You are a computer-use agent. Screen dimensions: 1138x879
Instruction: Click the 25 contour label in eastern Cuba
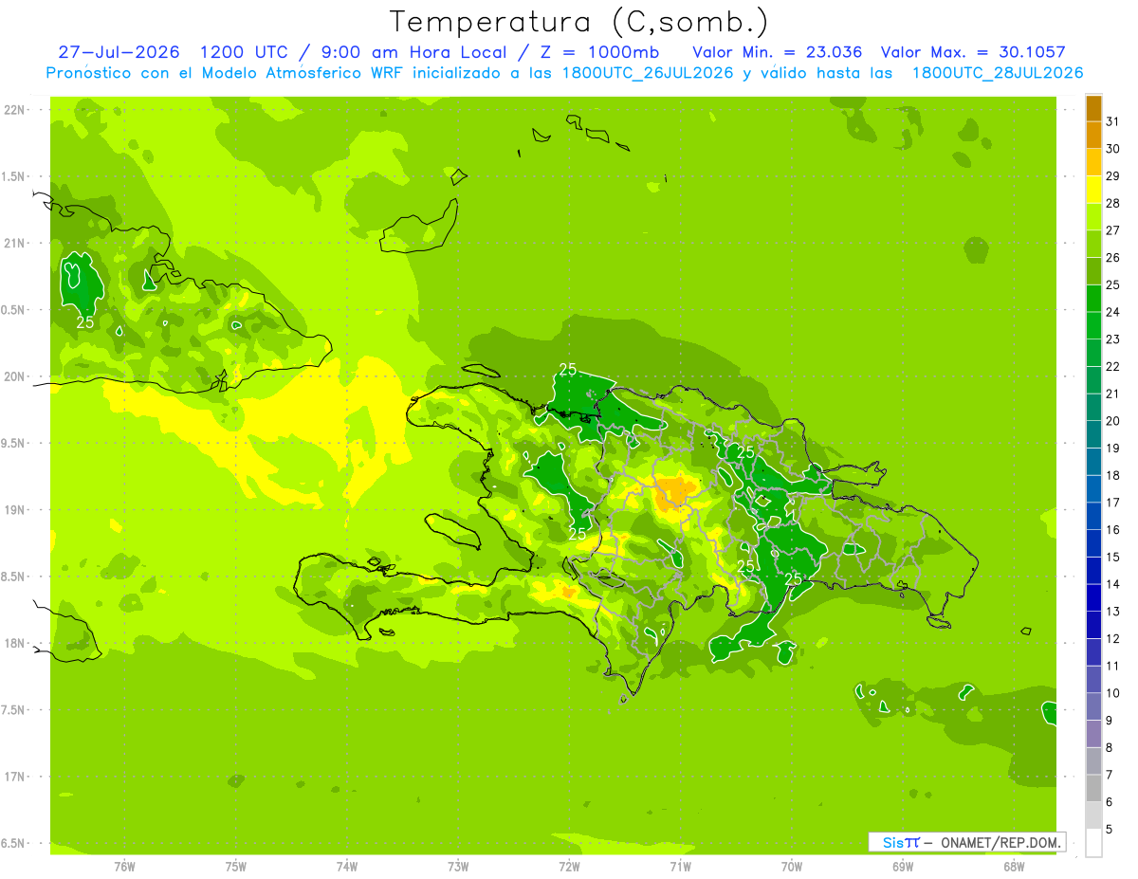[85, 322]
